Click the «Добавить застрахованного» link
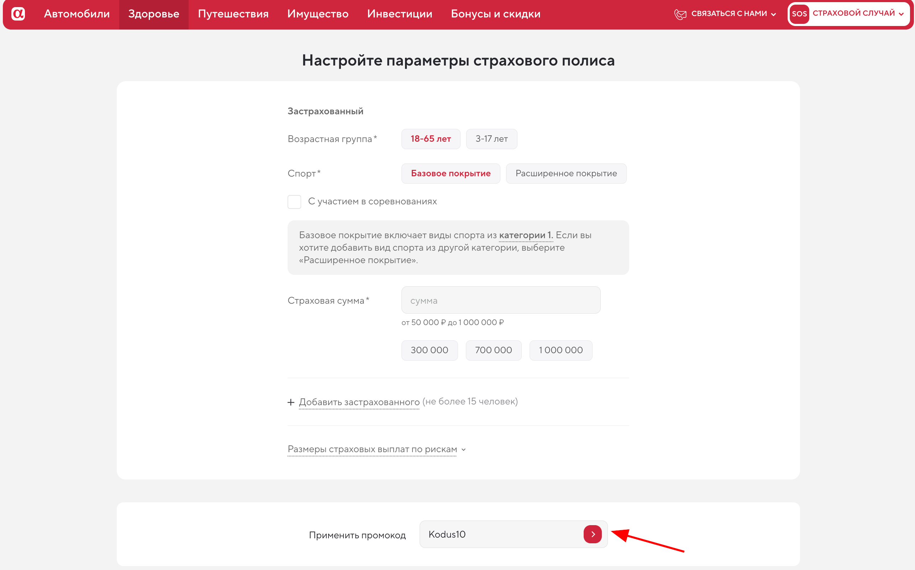Viewport: 915px width, 570px height. tap(359, 402)
